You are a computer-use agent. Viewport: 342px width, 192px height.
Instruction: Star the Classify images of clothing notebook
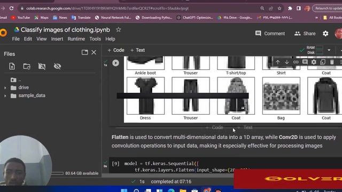point(119,30)
